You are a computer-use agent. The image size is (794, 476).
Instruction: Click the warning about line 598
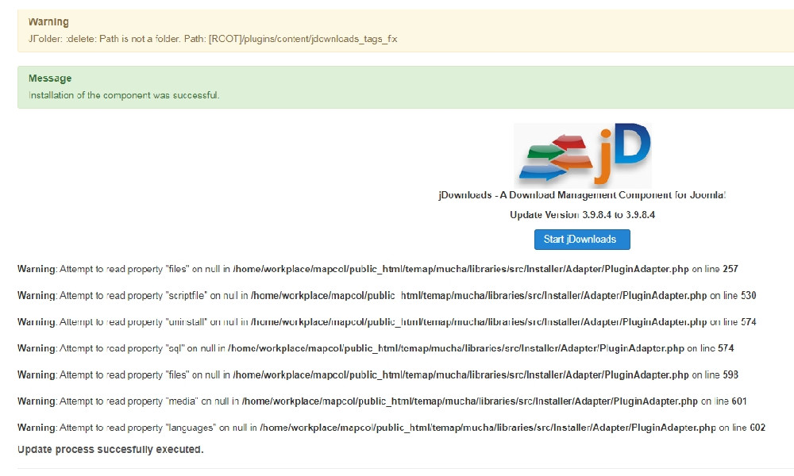pos(378,374)
